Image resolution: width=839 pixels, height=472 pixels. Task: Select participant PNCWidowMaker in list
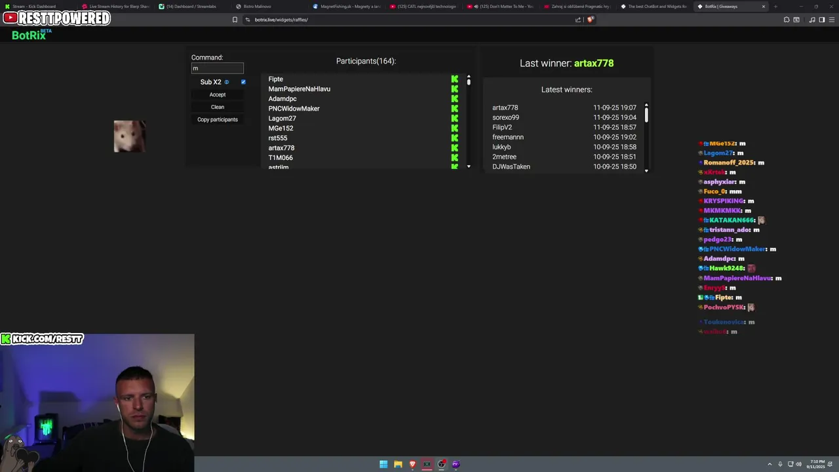point(294,109)
